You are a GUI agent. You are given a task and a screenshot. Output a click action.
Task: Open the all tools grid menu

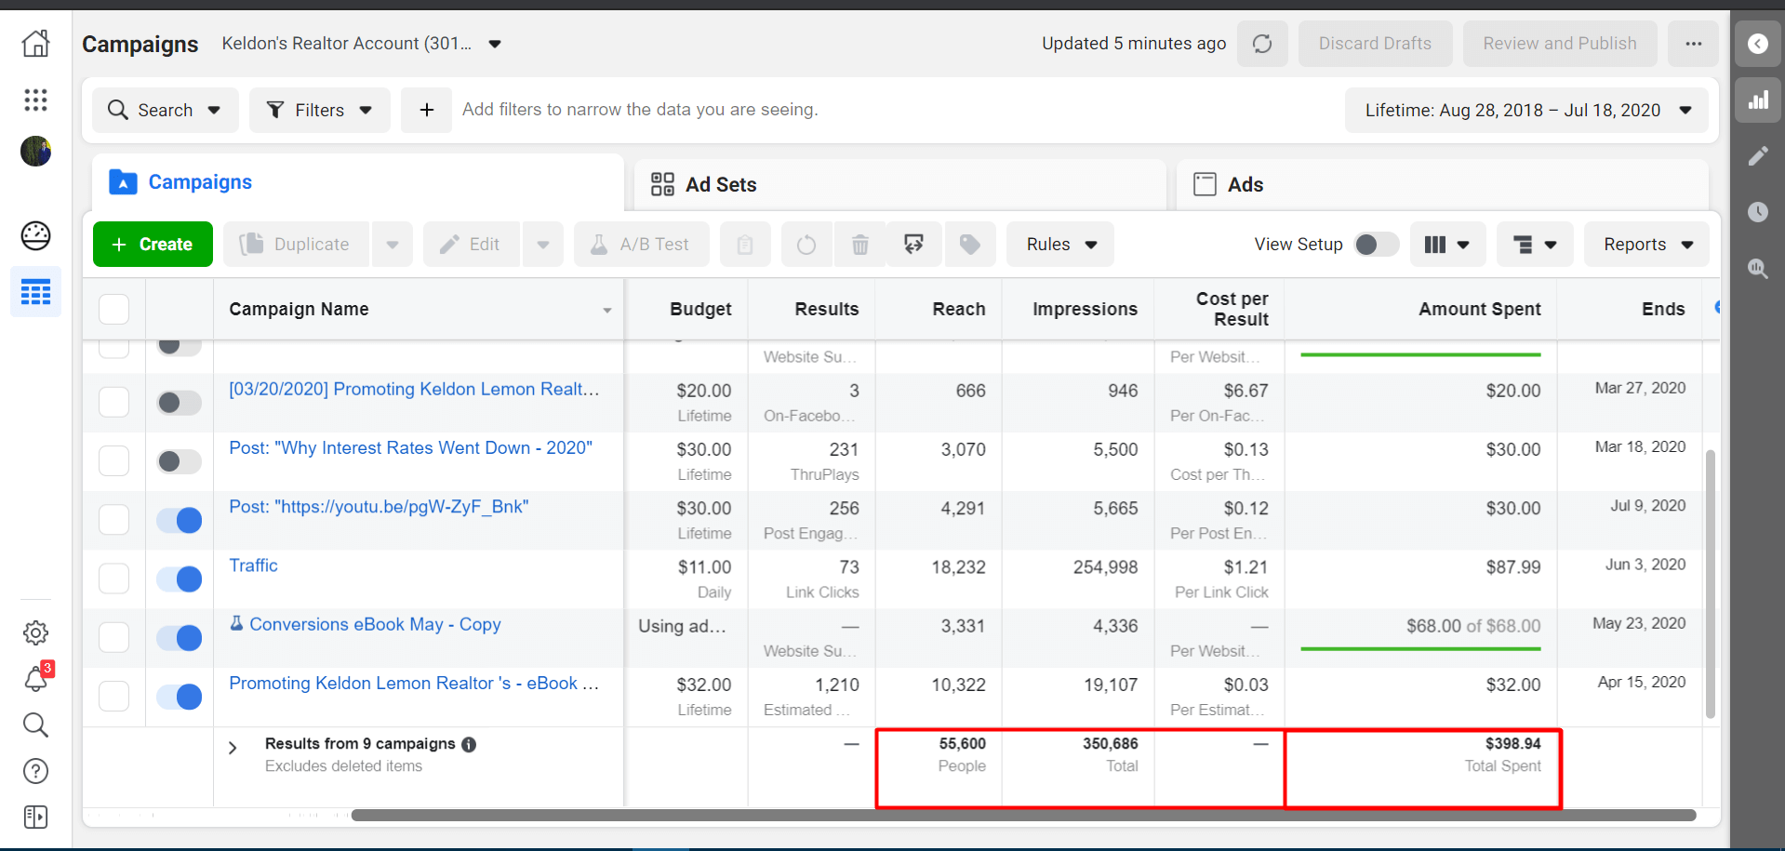[35, 100]
